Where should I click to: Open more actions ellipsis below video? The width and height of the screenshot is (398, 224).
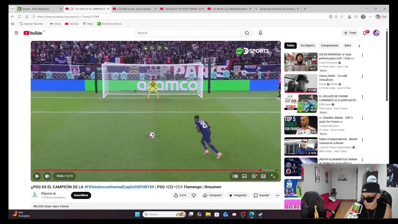pos(277,195)
